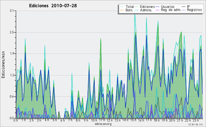
Task: Click the 3.1 y-axis value
Action: click(12, 11)
